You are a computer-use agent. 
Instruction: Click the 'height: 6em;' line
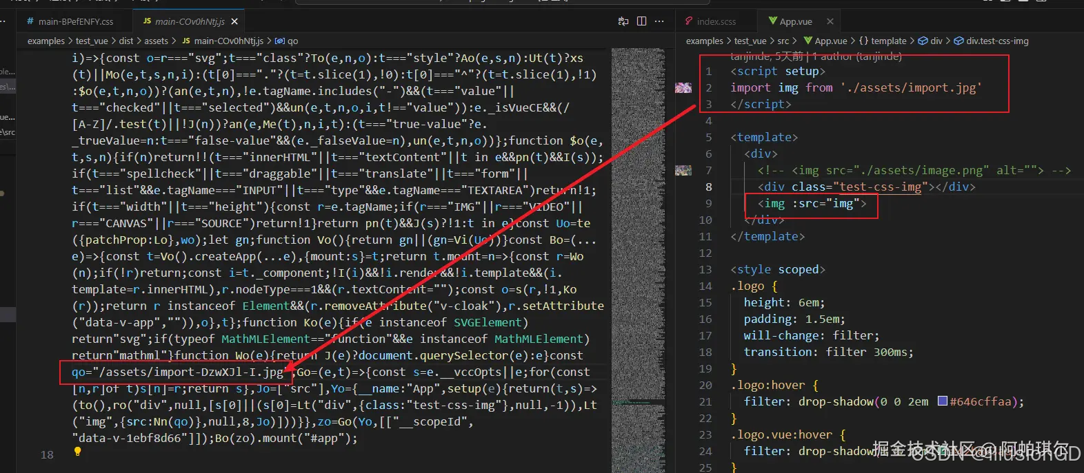click(784, 302)
